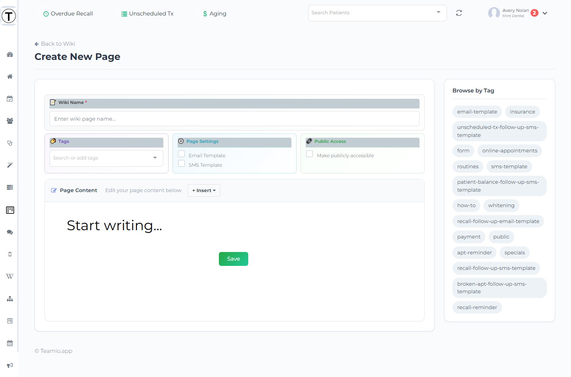
Task: Expand the user account menu chevron
Action: point(545,13)
